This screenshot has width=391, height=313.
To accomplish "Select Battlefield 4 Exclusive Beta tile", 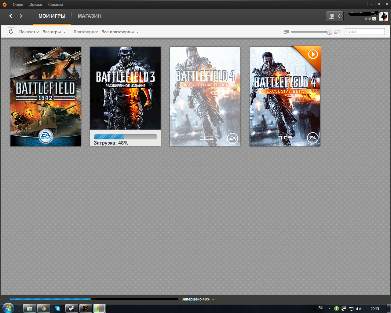I will click(285, 97).
